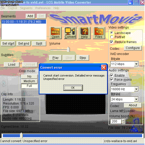This screenshot has height=145, width=145.
Task: Open the Segments menu
Action: point(26,8)
